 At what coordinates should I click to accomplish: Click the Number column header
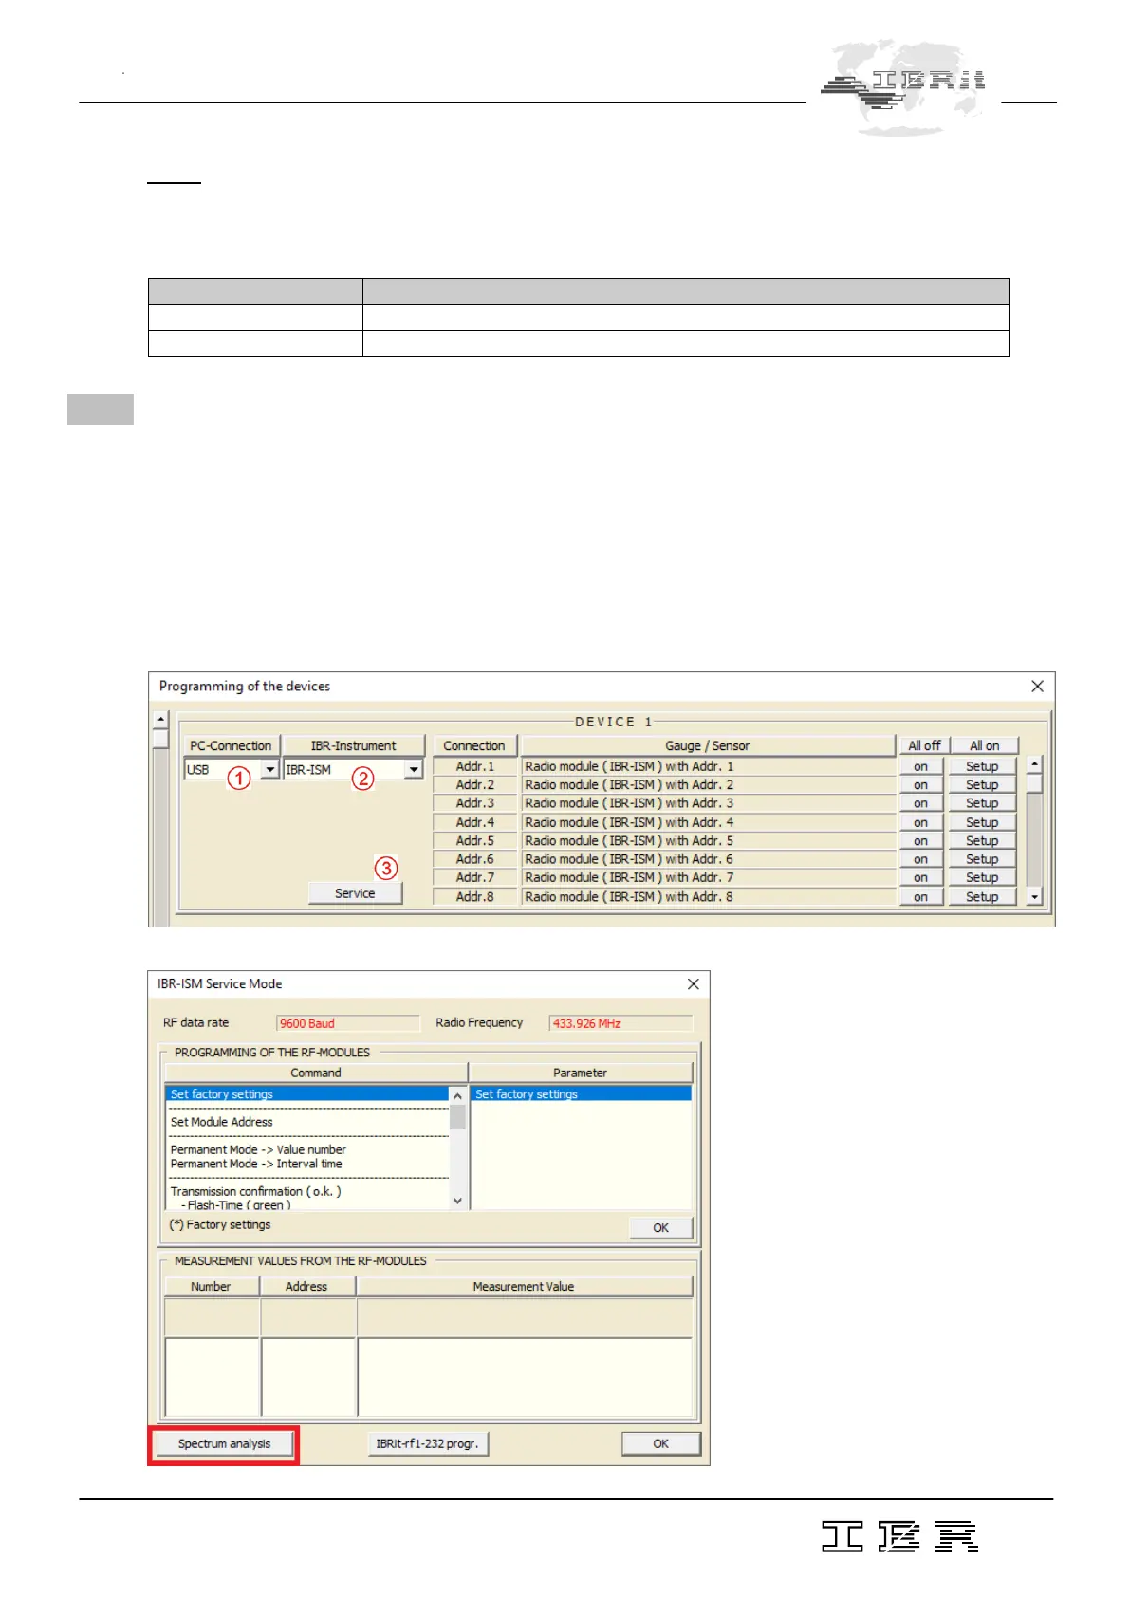click(211, 1286)
